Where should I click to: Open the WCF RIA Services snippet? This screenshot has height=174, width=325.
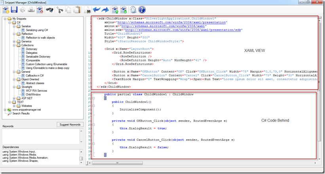(36, 91)
